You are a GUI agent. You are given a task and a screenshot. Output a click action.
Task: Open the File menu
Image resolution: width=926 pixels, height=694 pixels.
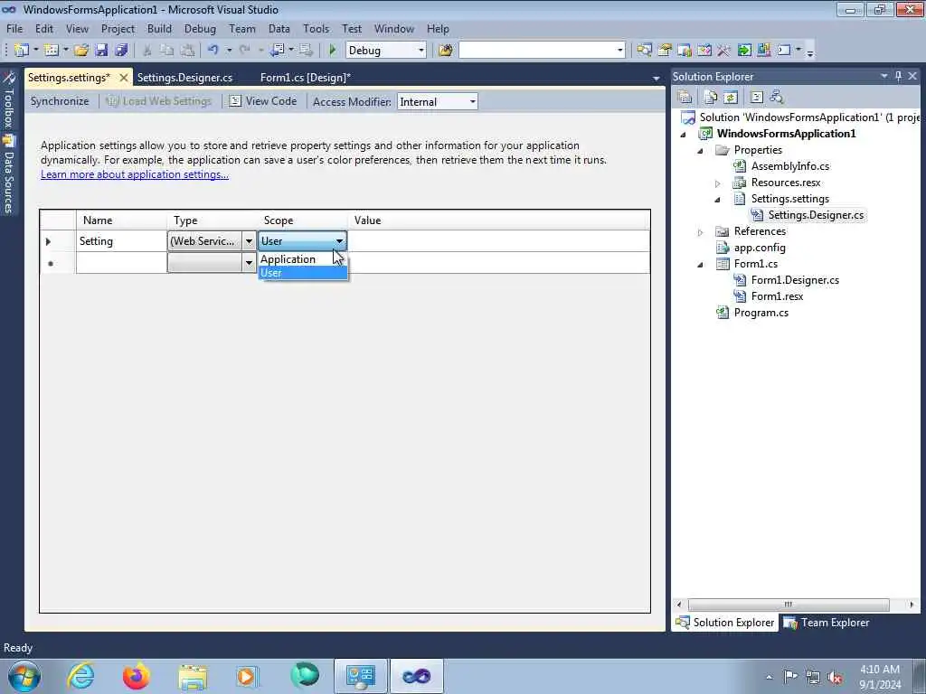[14, 28]
